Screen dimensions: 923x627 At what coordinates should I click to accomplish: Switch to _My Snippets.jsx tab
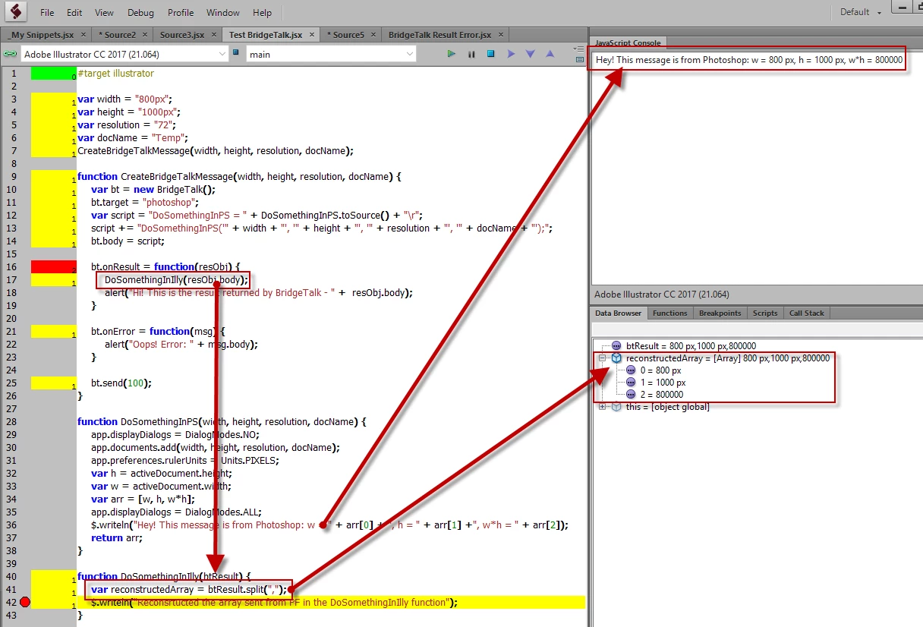[x=41, y=35]
